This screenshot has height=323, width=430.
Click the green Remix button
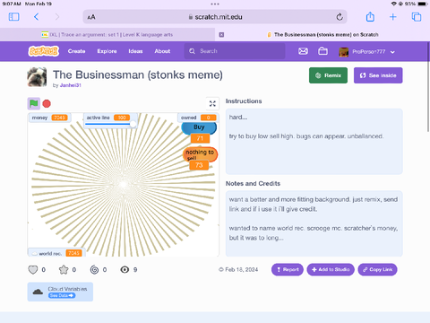tap(328, 75)
